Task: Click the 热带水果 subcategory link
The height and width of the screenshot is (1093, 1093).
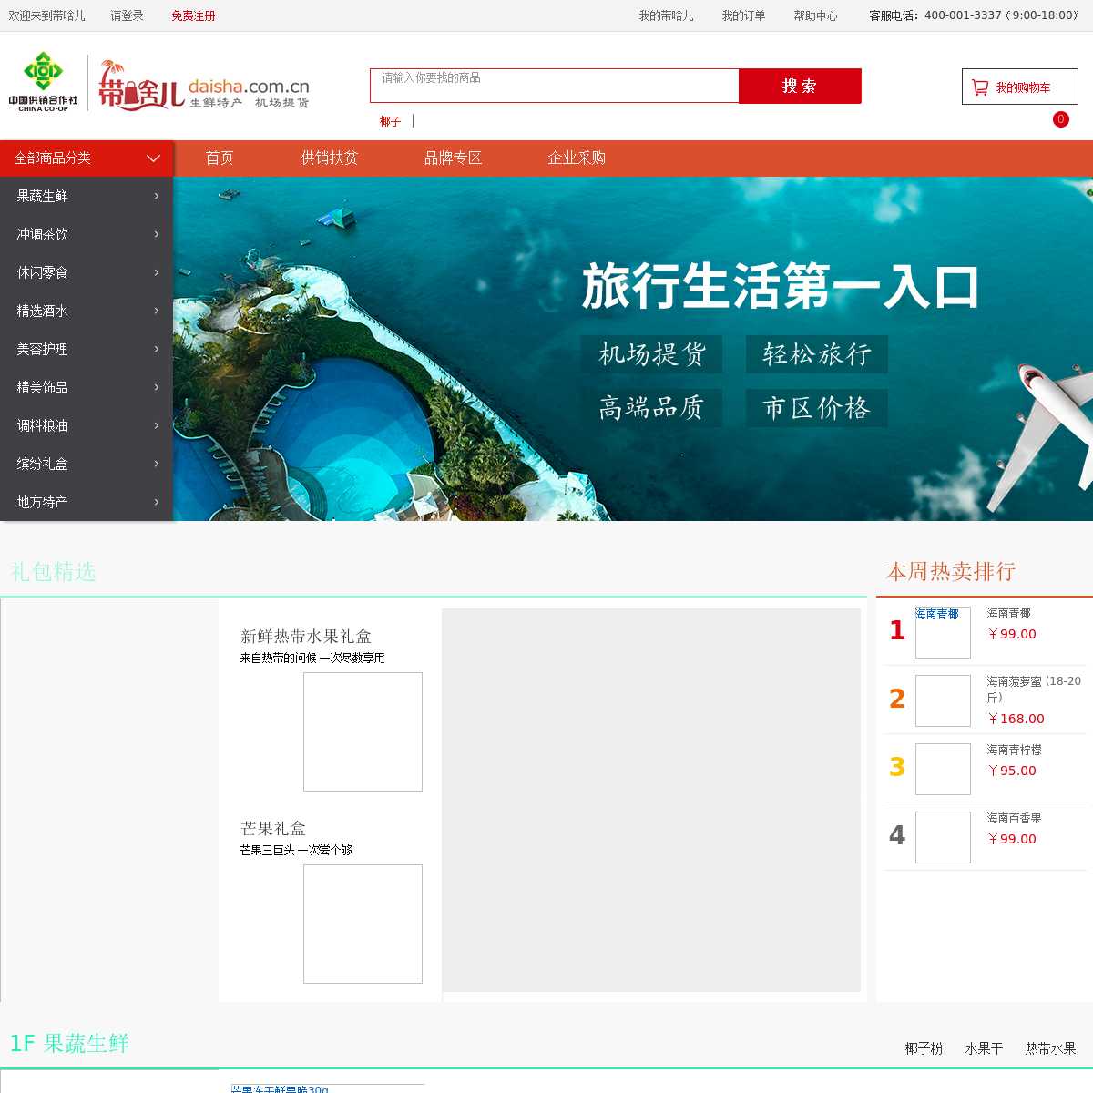Action: pyautogui.click(x=1050, y=1048)
